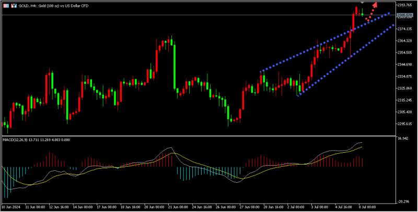This screenshot has height=212, width=418.
Task: Click the '4 Jul 16:00' time label
Action: pos(343,207)
